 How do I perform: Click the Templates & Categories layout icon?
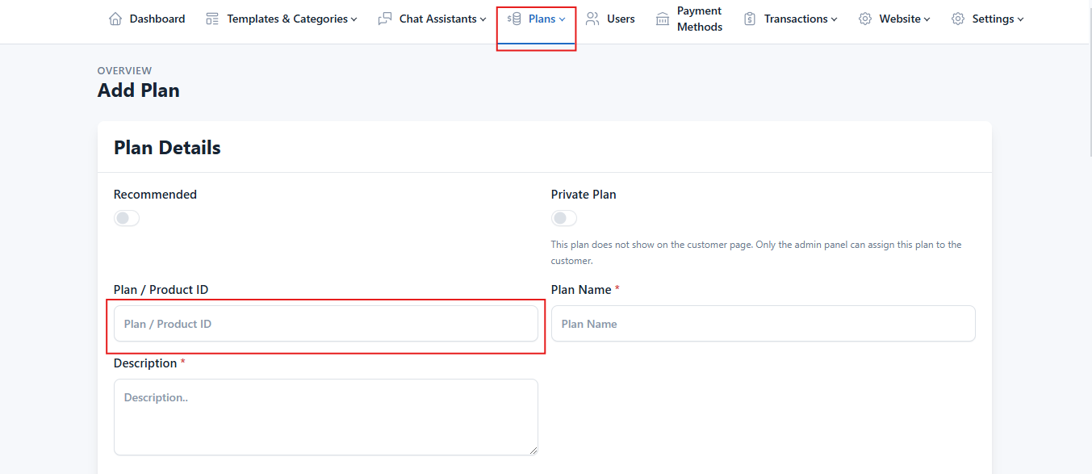(212, 19)
